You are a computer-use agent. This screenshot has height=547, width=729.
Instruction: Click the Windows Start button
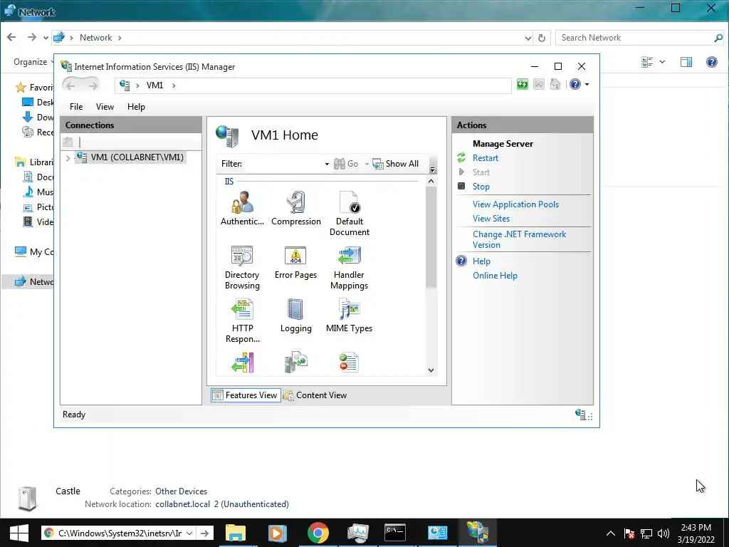(x=19, y=533)
